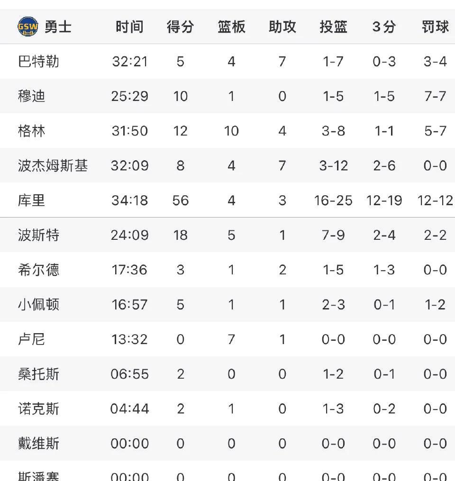
Task: Tap the 3分 column header
Action: (x=384, y=27)
